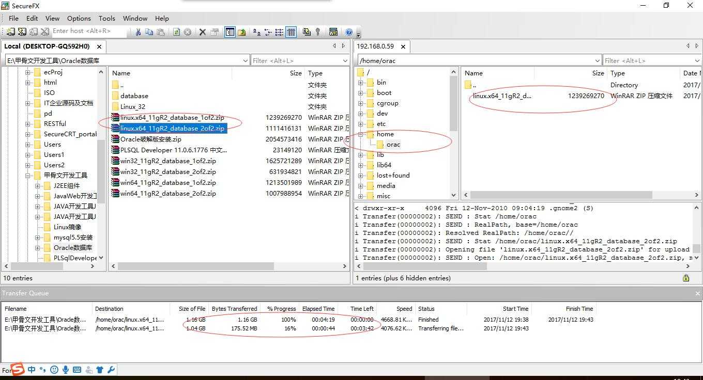The height and width of the screenshot is (380, 703).
Task: Expand the remote lib64 folder node
Action: [361, 165]
